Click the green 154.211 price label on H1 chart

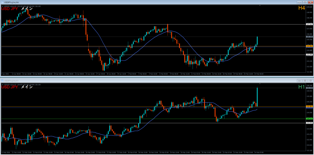tap(309, 119)
